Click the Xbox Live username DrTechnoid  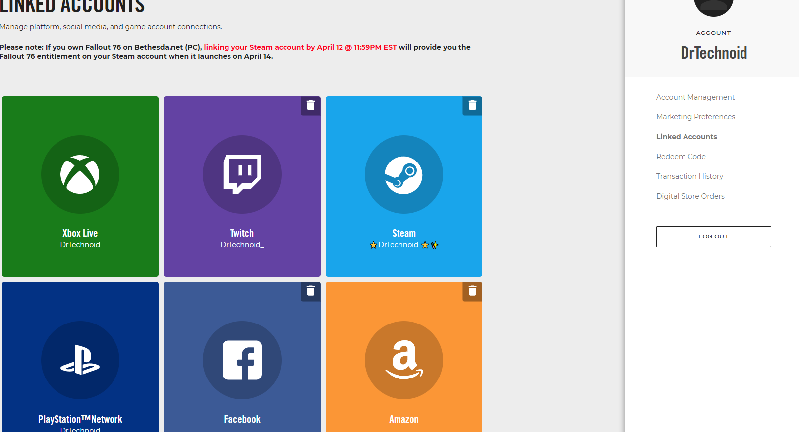pos(80,245)
